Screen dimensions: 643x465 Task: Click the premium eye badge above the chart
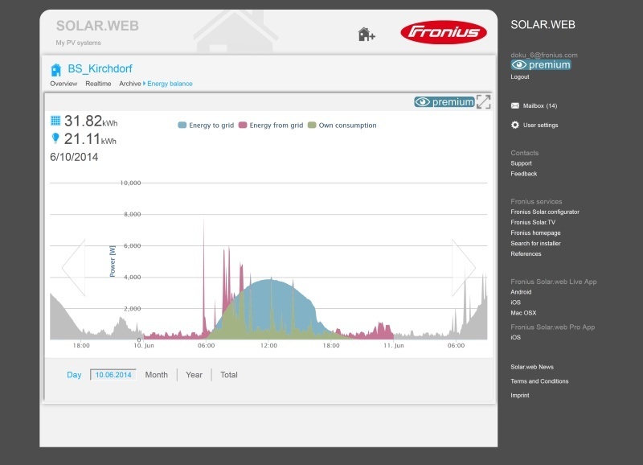click(444, 102)
